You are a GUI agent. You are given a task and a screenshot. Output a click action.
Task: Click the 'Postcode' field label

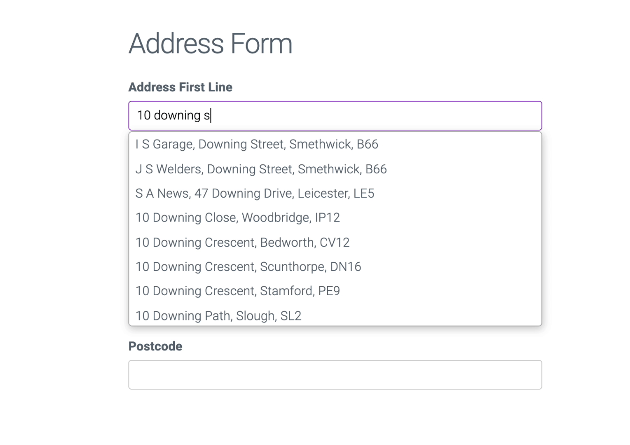pos(155,346)
